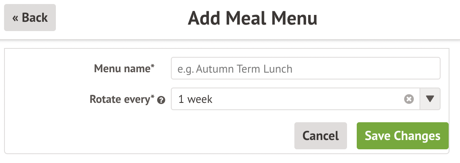This screenshot has width=460, height=163.
Task: Select the Autumn Term Lunch placeholder field
Action: coord(305,69)
